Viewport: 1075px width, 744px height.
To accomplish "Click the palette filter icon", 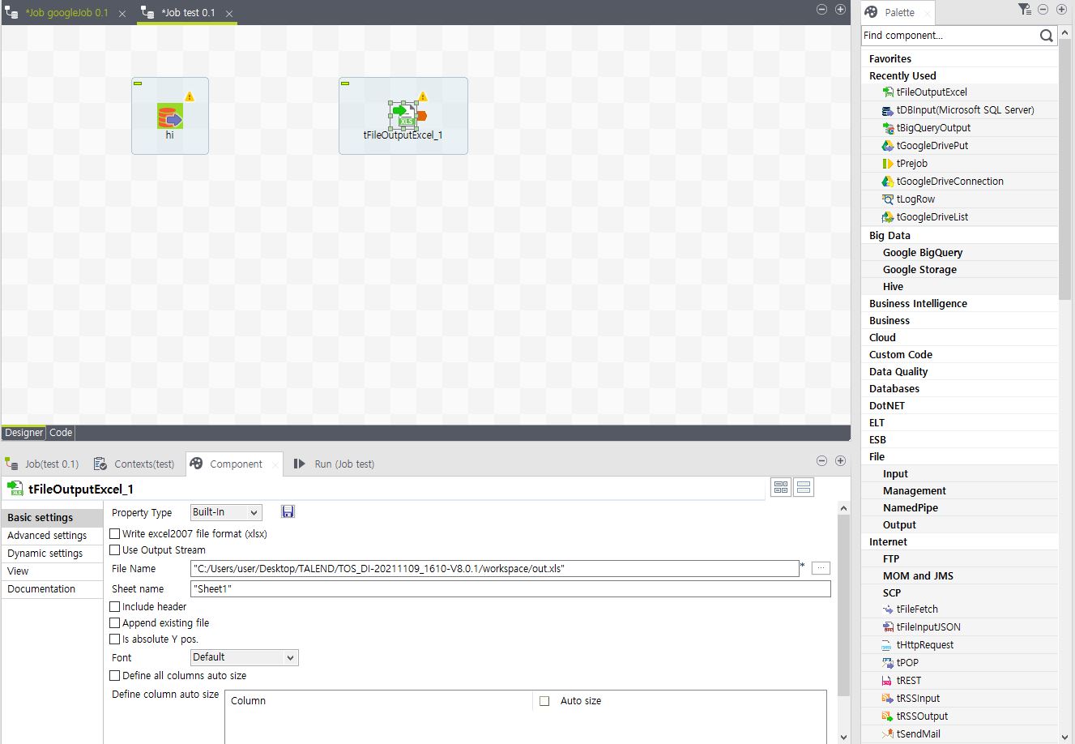I will tap(1025, 10).
